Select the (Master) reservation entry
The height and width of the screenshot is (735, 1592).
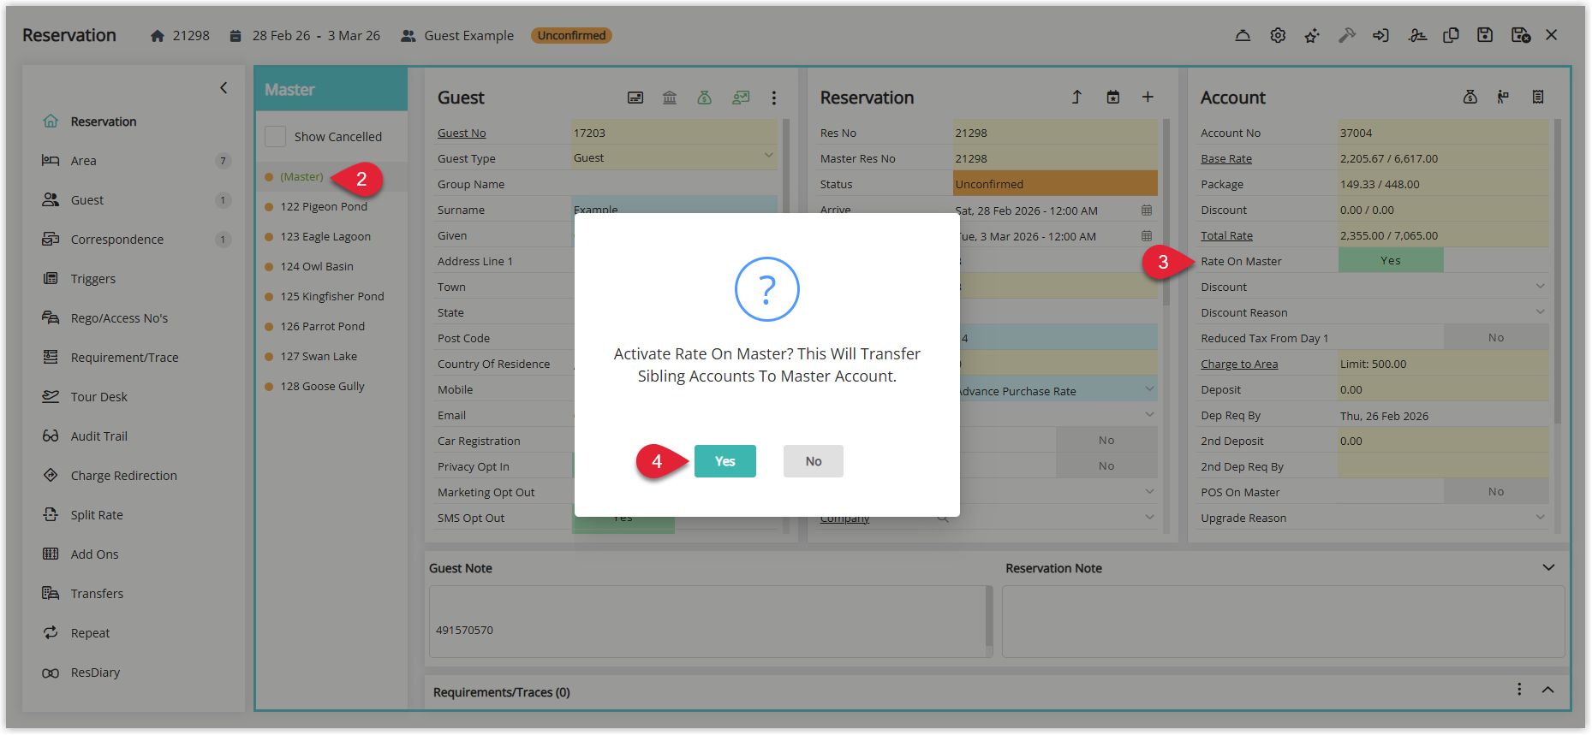tap(301, 177)
